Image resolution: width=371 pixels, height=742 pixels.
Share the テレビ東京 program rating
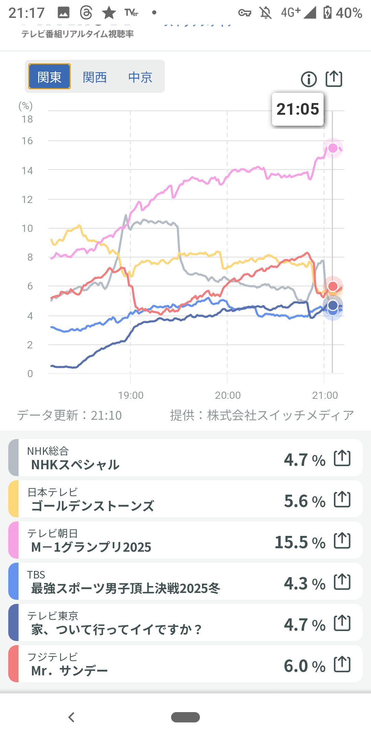(x=342, y=623)
